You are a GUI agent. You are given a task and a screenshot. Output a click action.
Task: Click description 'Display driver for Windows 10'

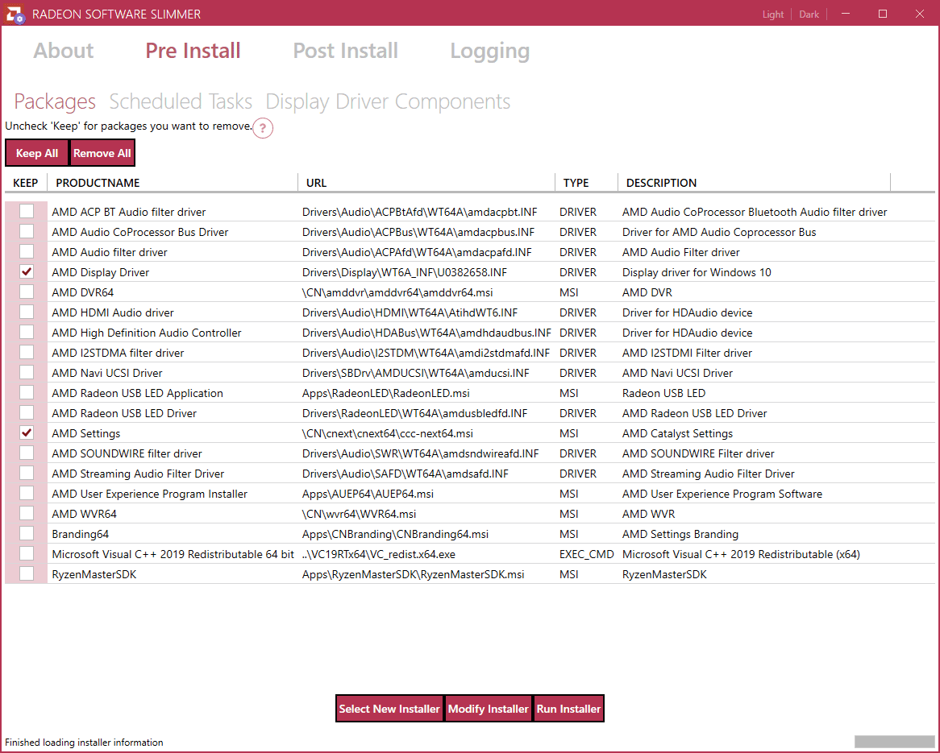pyautogui.click(x=697, y=272)
